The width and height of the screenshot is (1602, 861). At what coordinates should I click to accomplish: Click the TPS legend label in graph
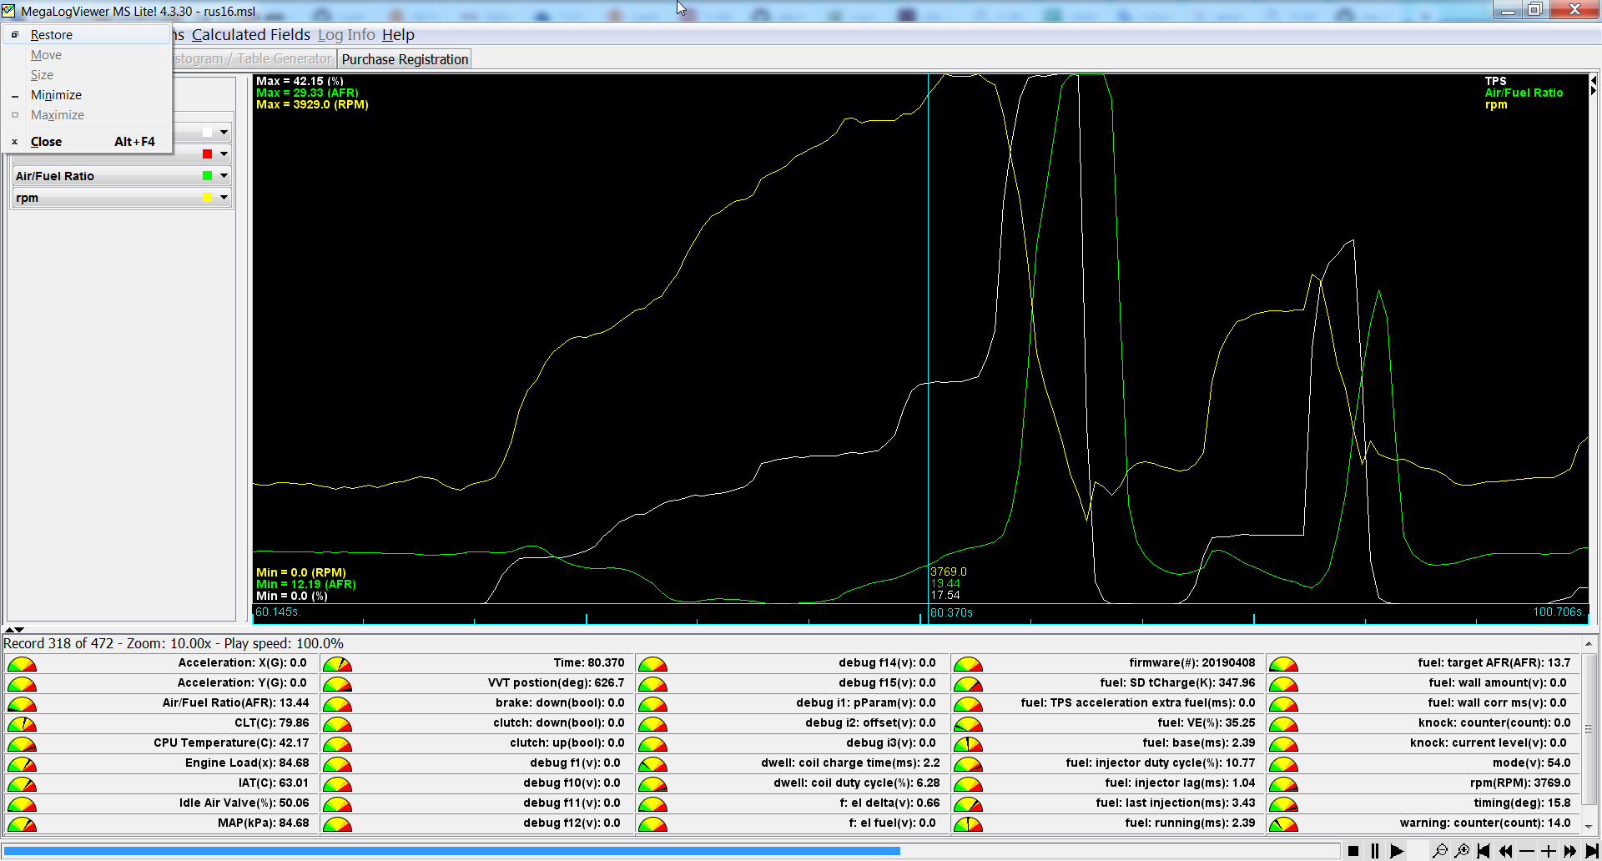[1495, 81]
